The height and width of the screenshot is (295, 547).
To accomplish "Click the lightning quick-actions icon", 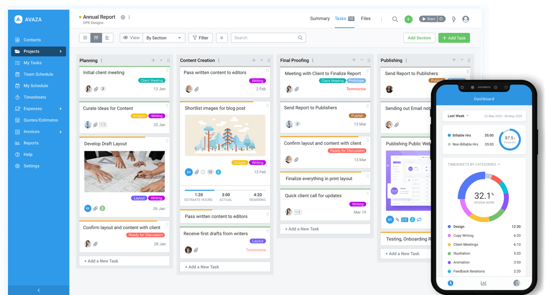I will (454, 19).
